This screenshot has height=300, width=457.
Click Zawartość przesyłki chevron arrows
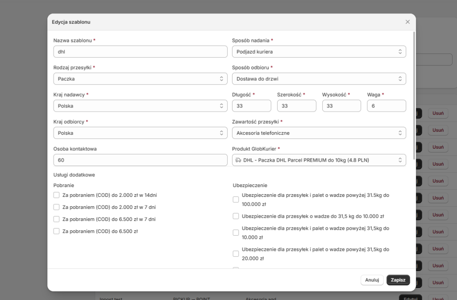(400, 133)
